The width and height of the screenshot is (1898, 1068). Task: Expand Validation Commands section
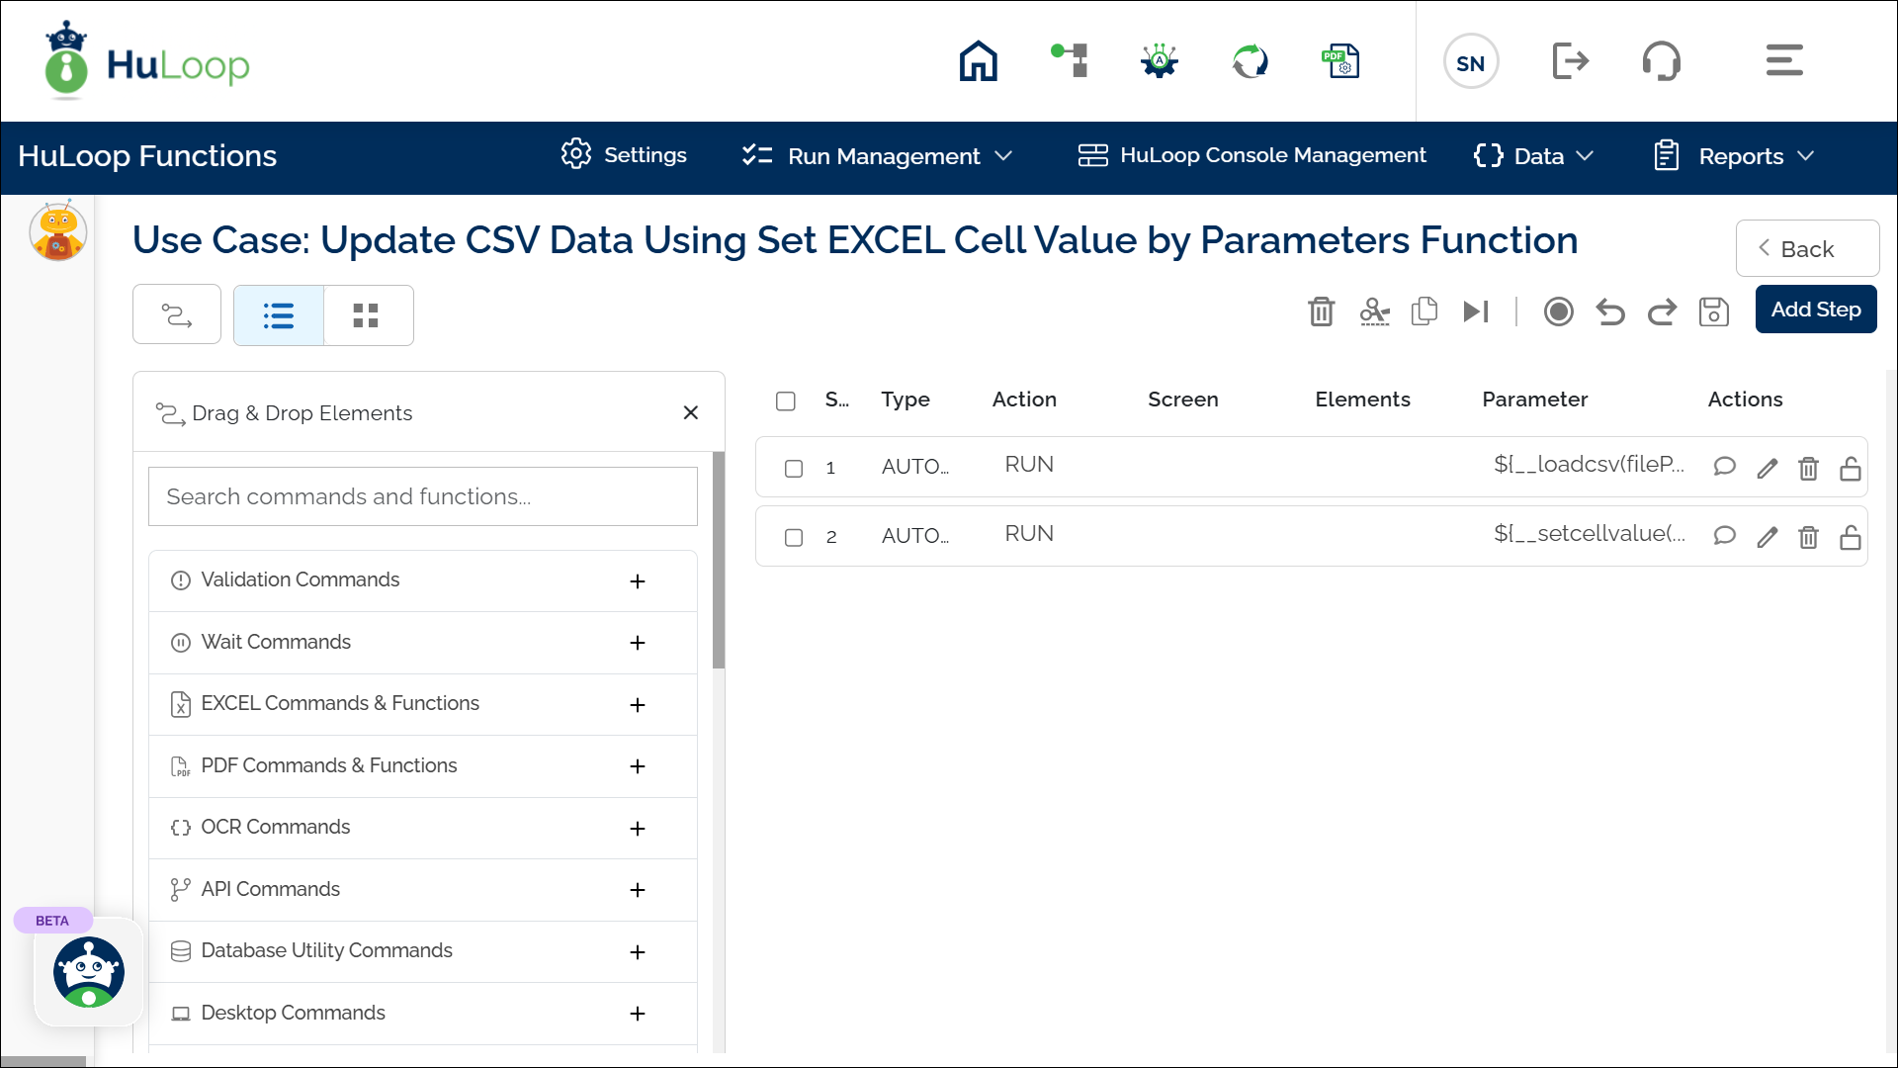coord(638,581)
